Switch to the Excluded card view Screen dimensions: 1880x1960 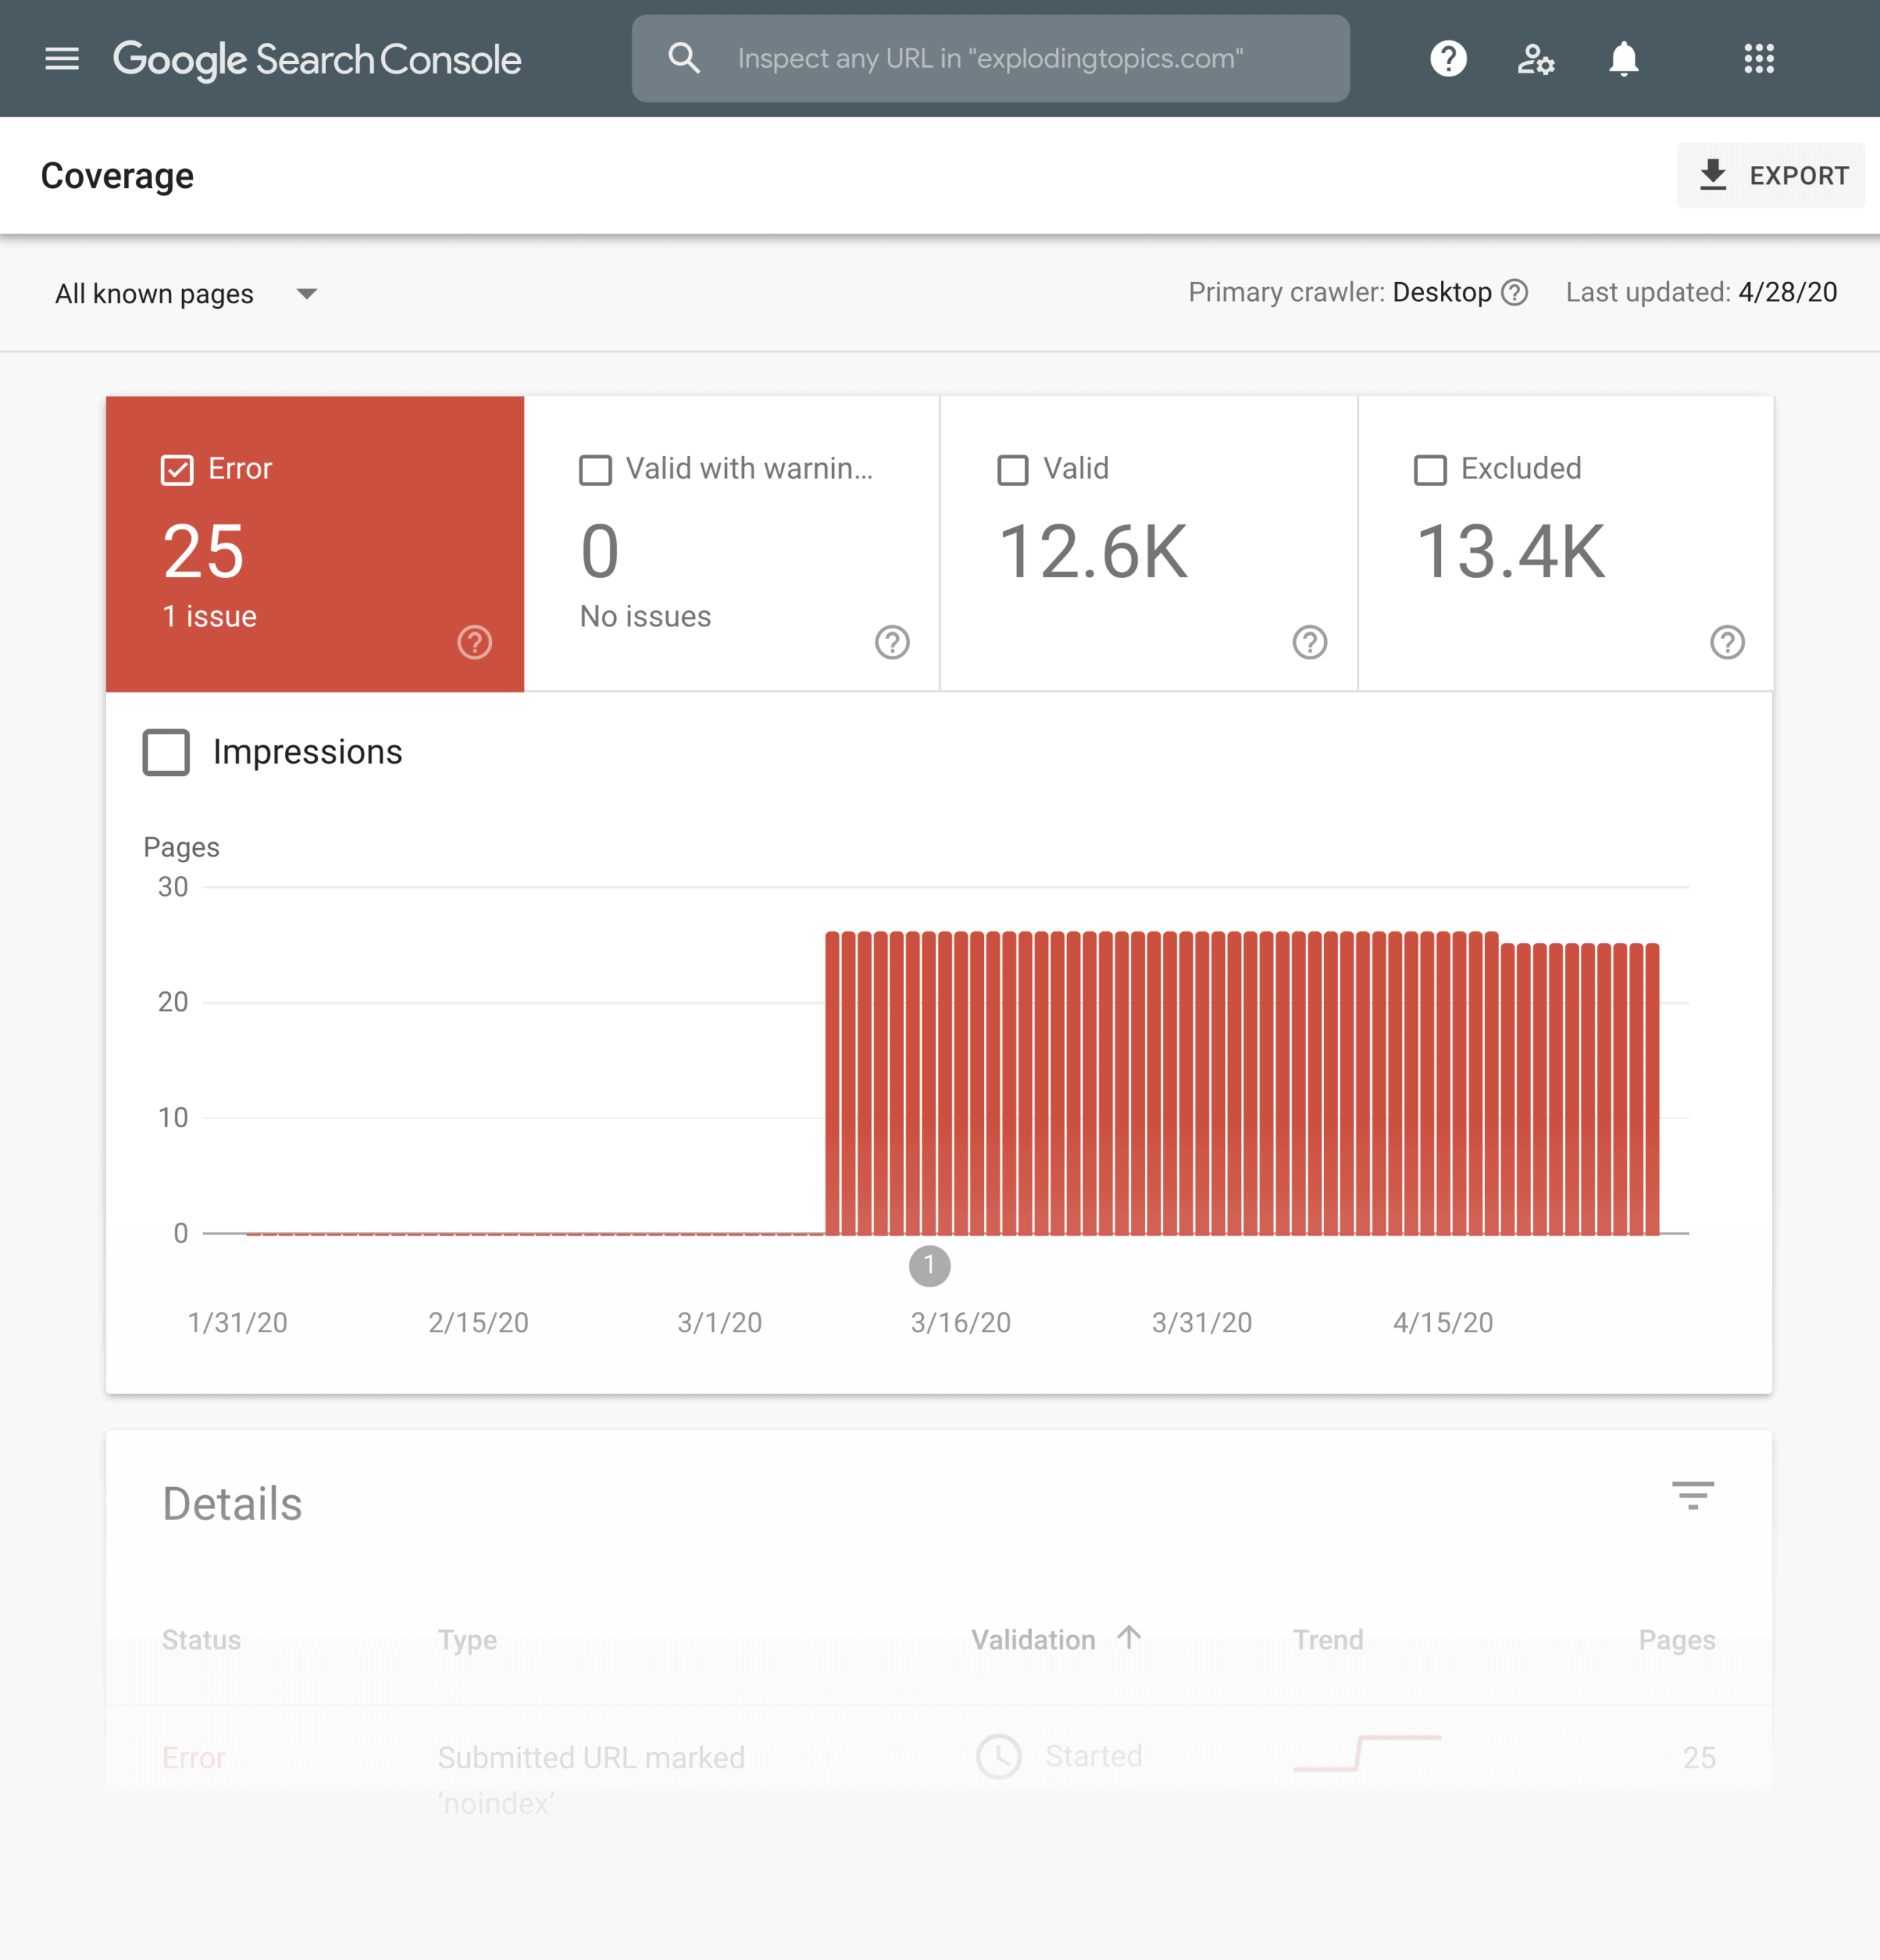pos(1565,545)
